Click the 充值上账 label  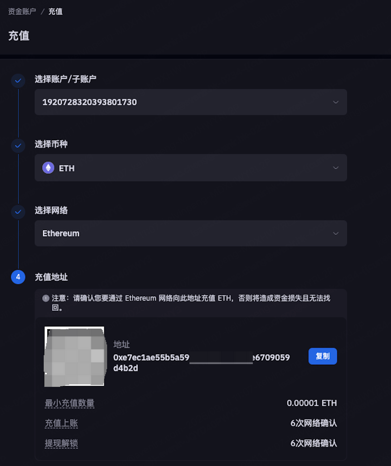(61, 423)
